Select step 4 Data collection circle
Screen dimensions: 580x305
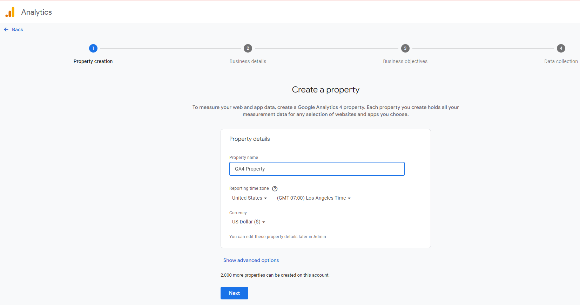click(561, 48)
